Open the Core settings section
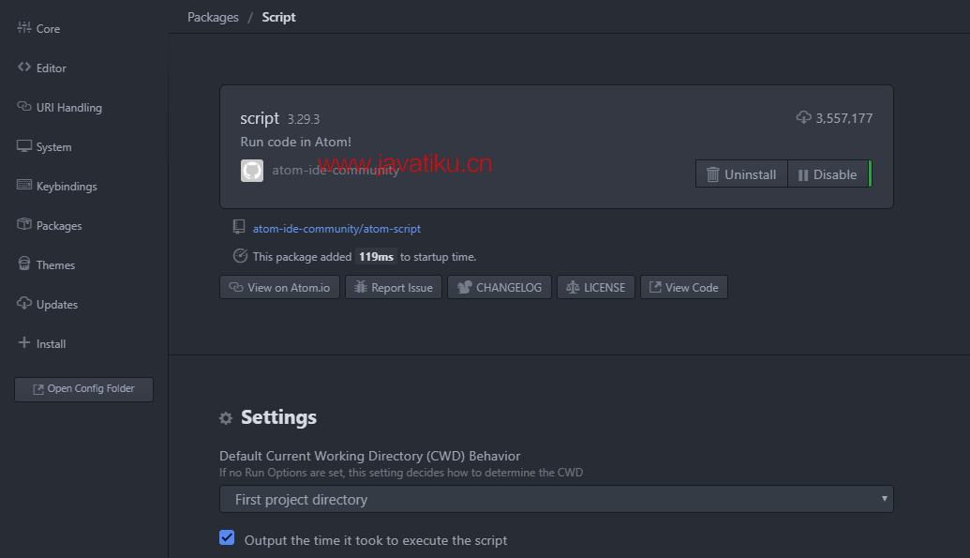The image size is (970, 558). 38,28
